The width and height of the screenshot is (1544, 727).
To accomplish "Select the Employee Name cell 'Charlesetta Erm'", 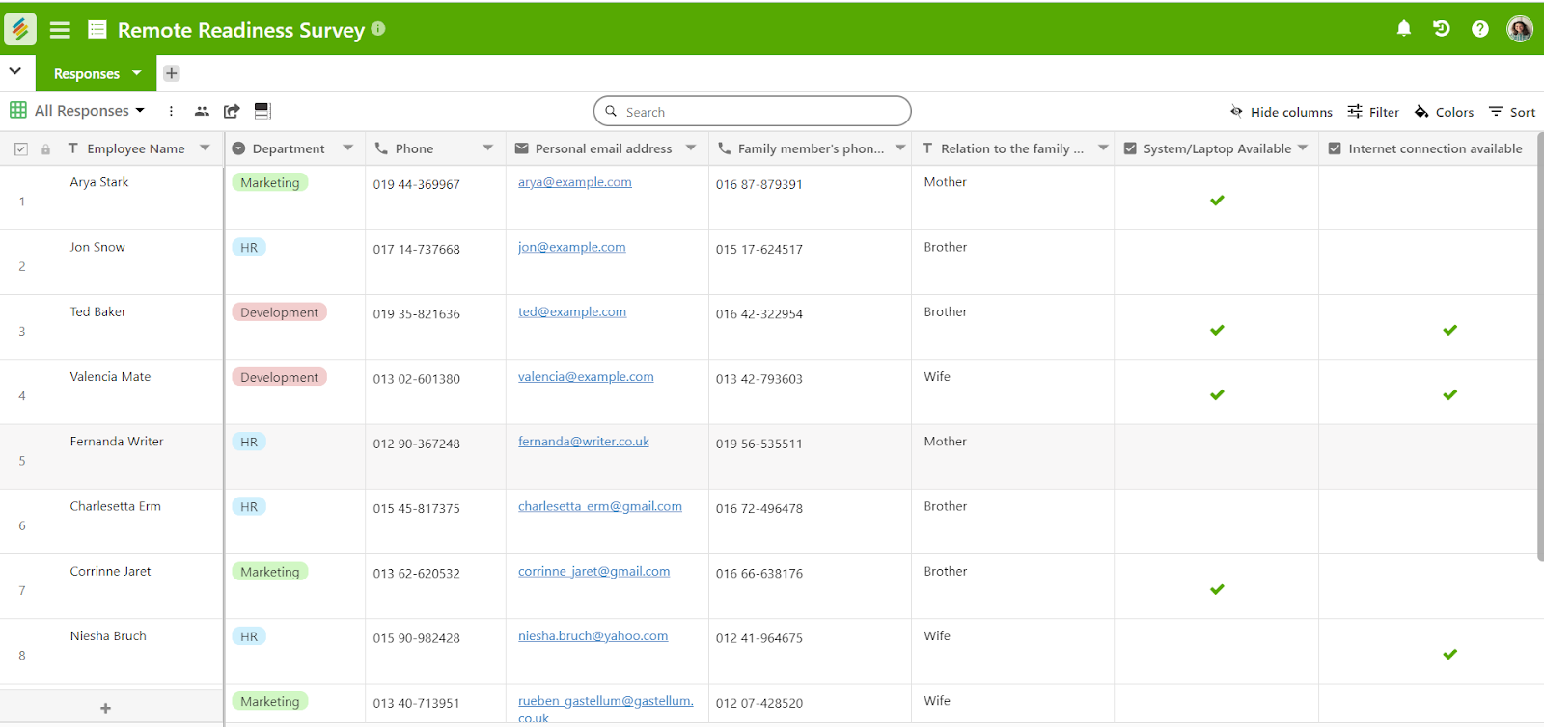I will pyautogui.click(x=116, y=506).
